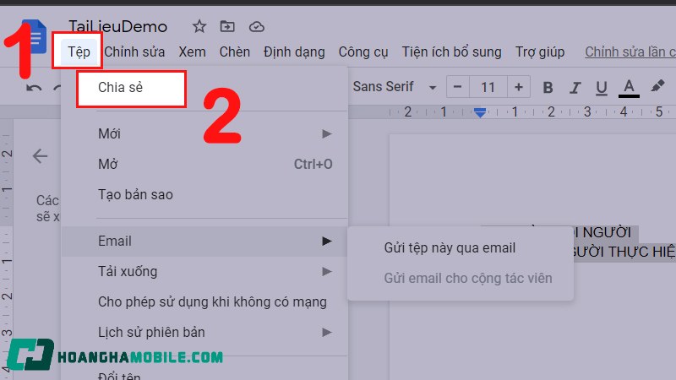Check cloud save status icon

click(257, 27)
